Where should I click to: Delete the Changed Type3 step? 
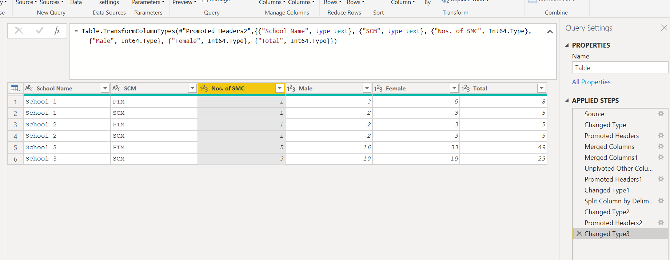pos(579,233)
